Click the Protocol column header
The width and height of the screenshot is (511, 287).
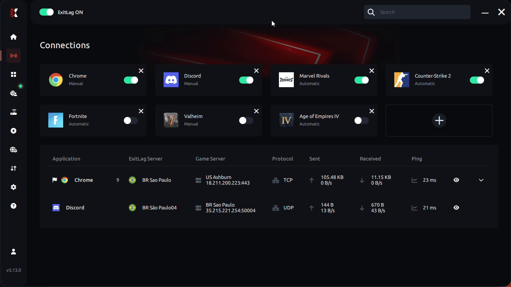[282, 159]
